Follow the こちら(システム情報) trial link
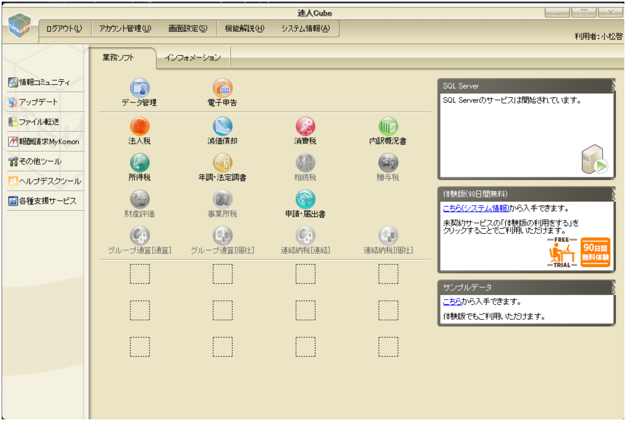 [x=476, y=208]
